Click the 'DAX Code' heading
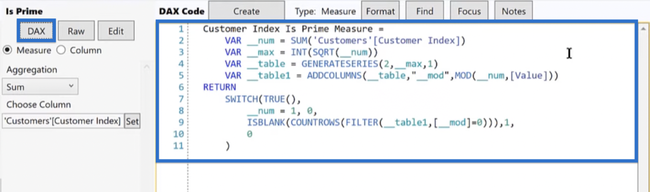Screen dimensions: 650x192 181,11
